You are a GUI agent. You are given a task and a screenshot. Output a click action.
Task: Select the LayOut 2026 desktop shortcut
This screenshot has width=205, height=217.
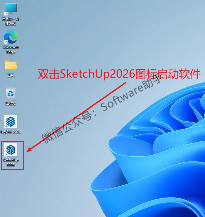(11, 122)
